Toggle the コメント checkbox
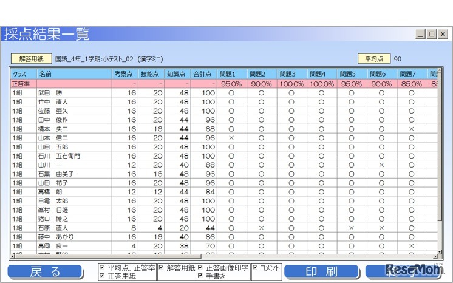453x283 pixels. tap(255, 267)
